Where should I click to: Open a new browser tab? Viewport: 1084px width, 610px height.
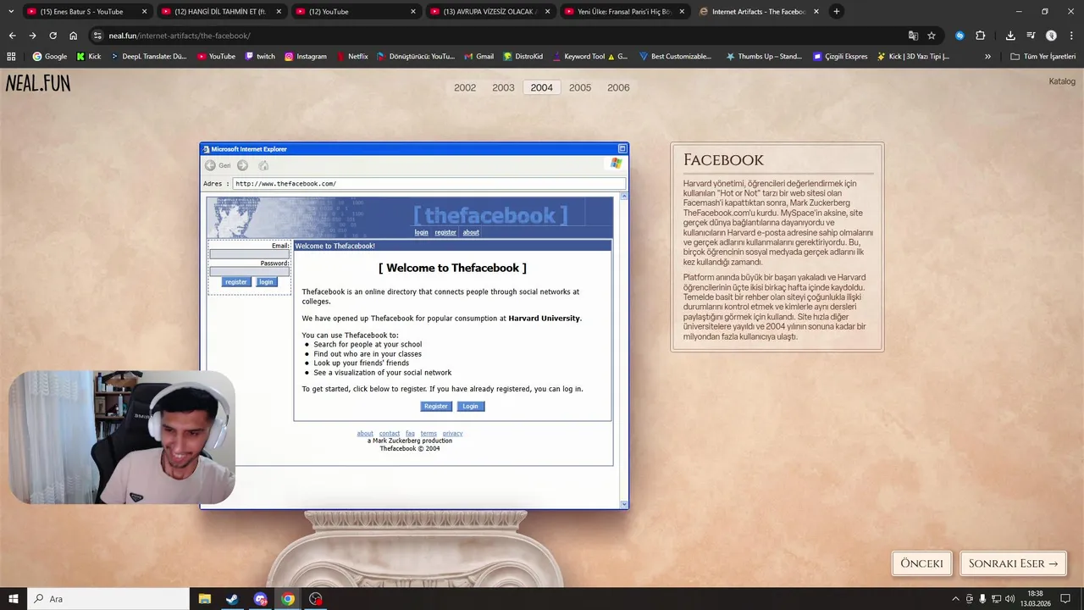837,11
